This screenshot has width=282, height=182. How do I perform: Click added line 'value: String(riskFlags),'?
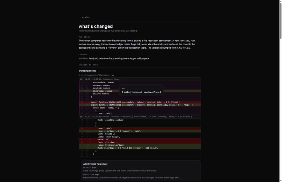140,145
